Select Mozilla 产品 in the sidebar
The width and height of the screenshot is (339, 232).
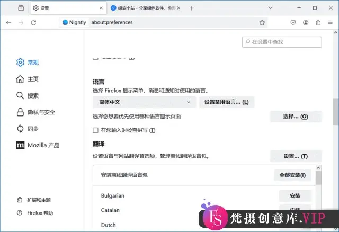(38, 145)
